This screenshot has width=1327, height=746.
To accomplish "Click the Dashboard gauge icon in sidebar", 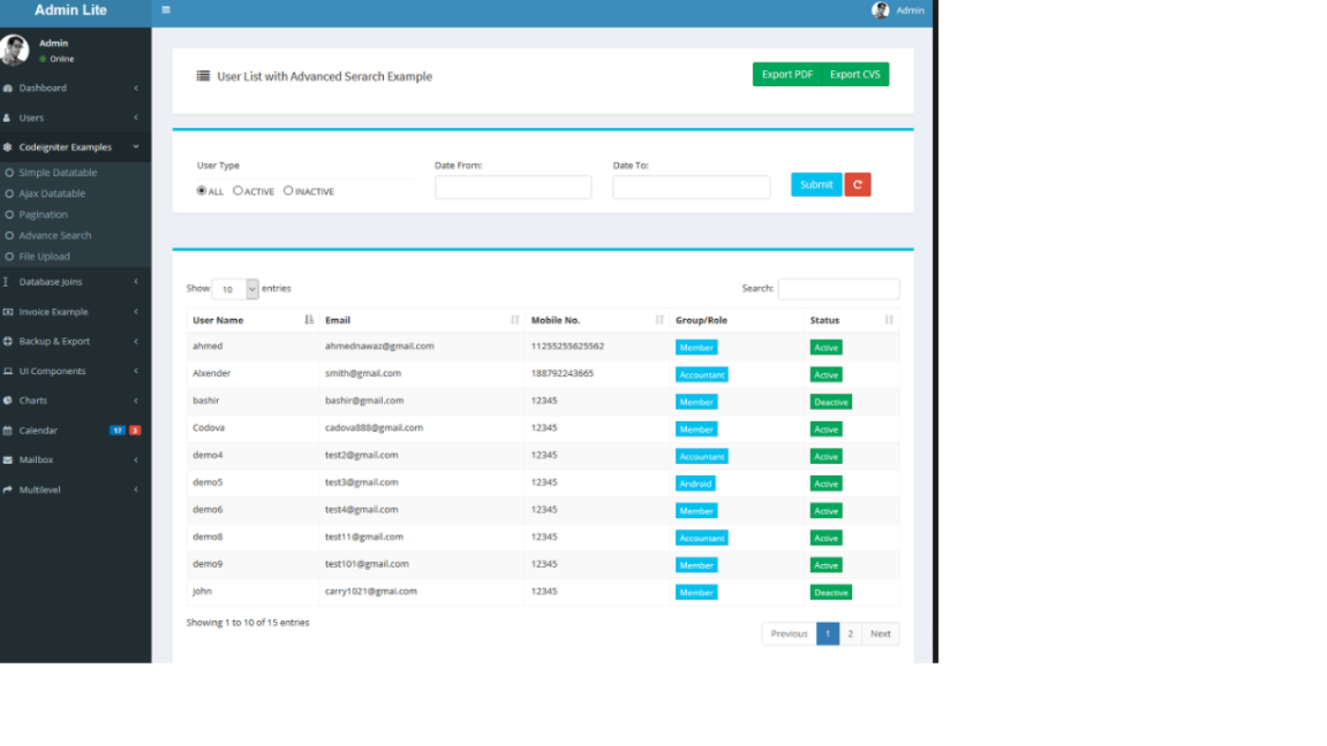I will 8,88.
